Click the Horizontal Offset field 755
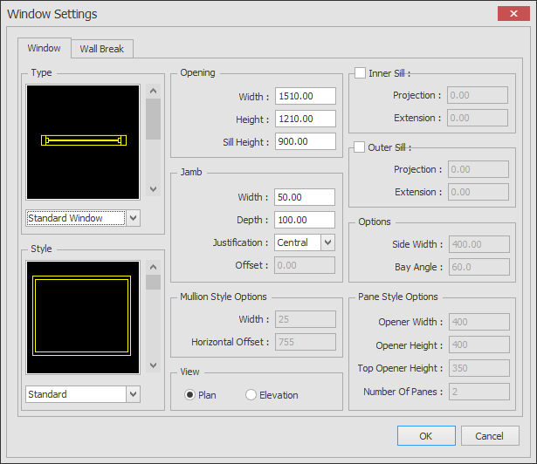Screen dimensions: 537x464 click(x=306, y=342)
